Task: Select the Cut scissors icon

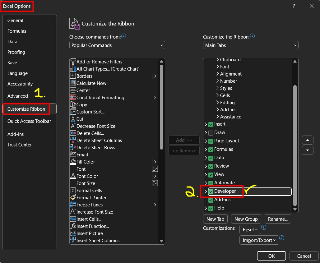Action: coord(73,119)
